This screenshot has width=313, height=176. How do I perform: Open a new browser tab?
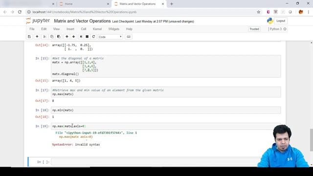[x=172, y=4]
